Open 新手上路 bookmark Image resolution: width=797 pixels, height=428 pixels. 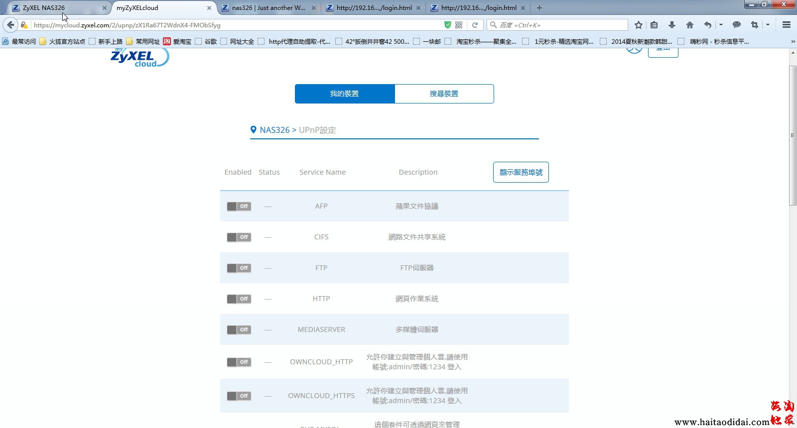[x=106, y=41]
